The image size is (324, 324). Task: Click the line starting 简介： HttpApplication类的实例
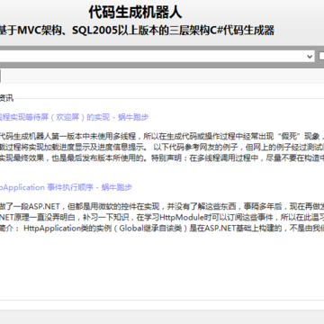tap(162, 229)
